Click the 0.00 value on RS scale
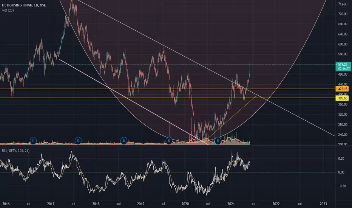Screen dimensions: 352x208 coord(341,172)
